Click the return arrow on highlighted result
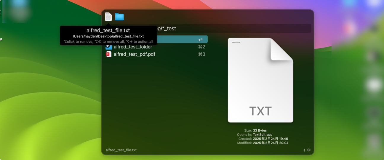 tap(200, 39)
